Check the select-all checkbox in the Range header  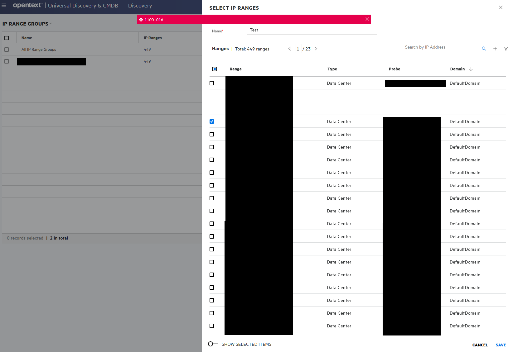(x=215, y=69)
